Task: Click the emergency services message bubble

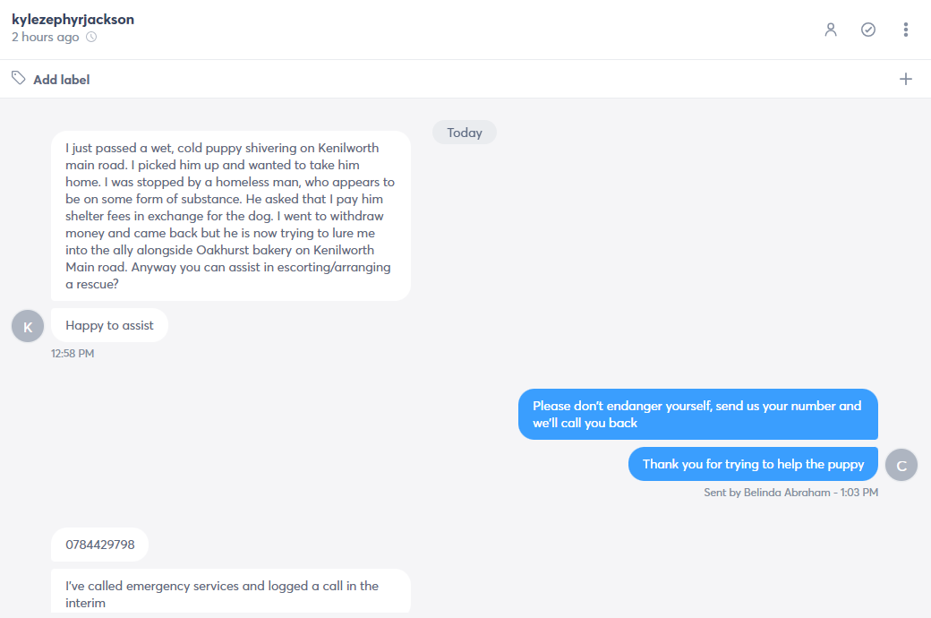Action: tap(230, 592)
